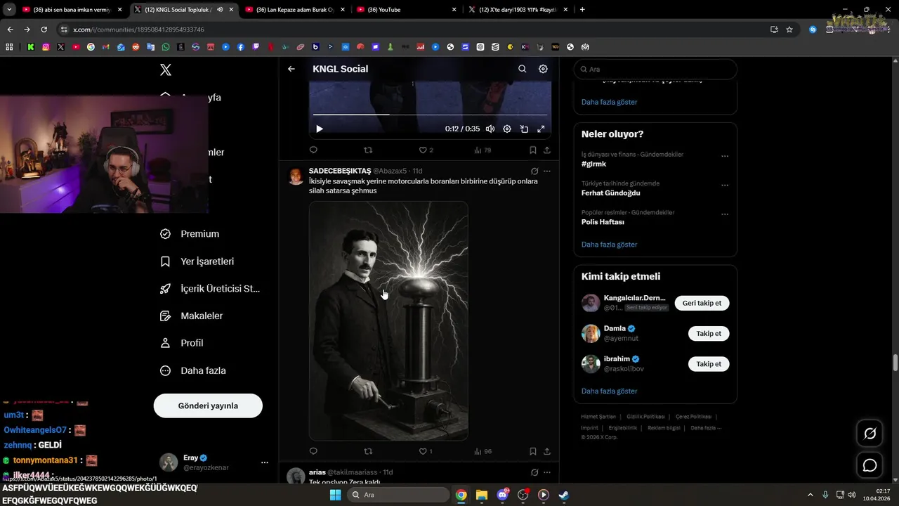Viewport: 899px width, 506px height.
Task: Open a new browser tab
Action: 582,10
